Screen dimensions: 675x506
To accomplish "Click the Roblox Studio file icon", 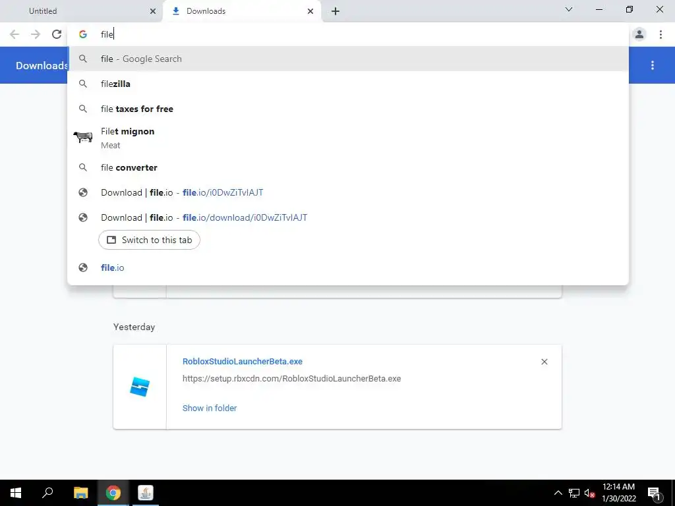I will pyautogui.click(x=140, y=386).
